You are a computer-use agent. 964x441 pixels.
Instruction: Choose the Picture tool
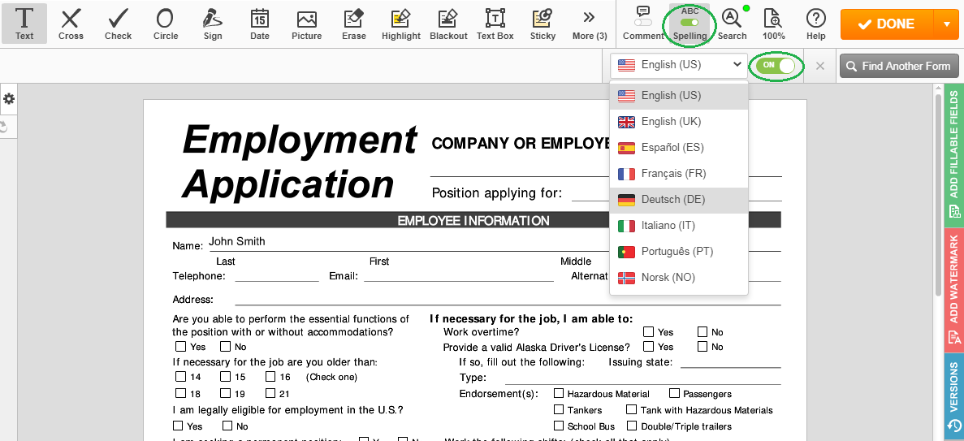[x=307, y=24]
